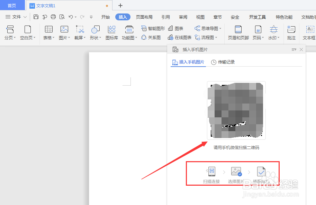Click the Redo arrow icon

82,17
